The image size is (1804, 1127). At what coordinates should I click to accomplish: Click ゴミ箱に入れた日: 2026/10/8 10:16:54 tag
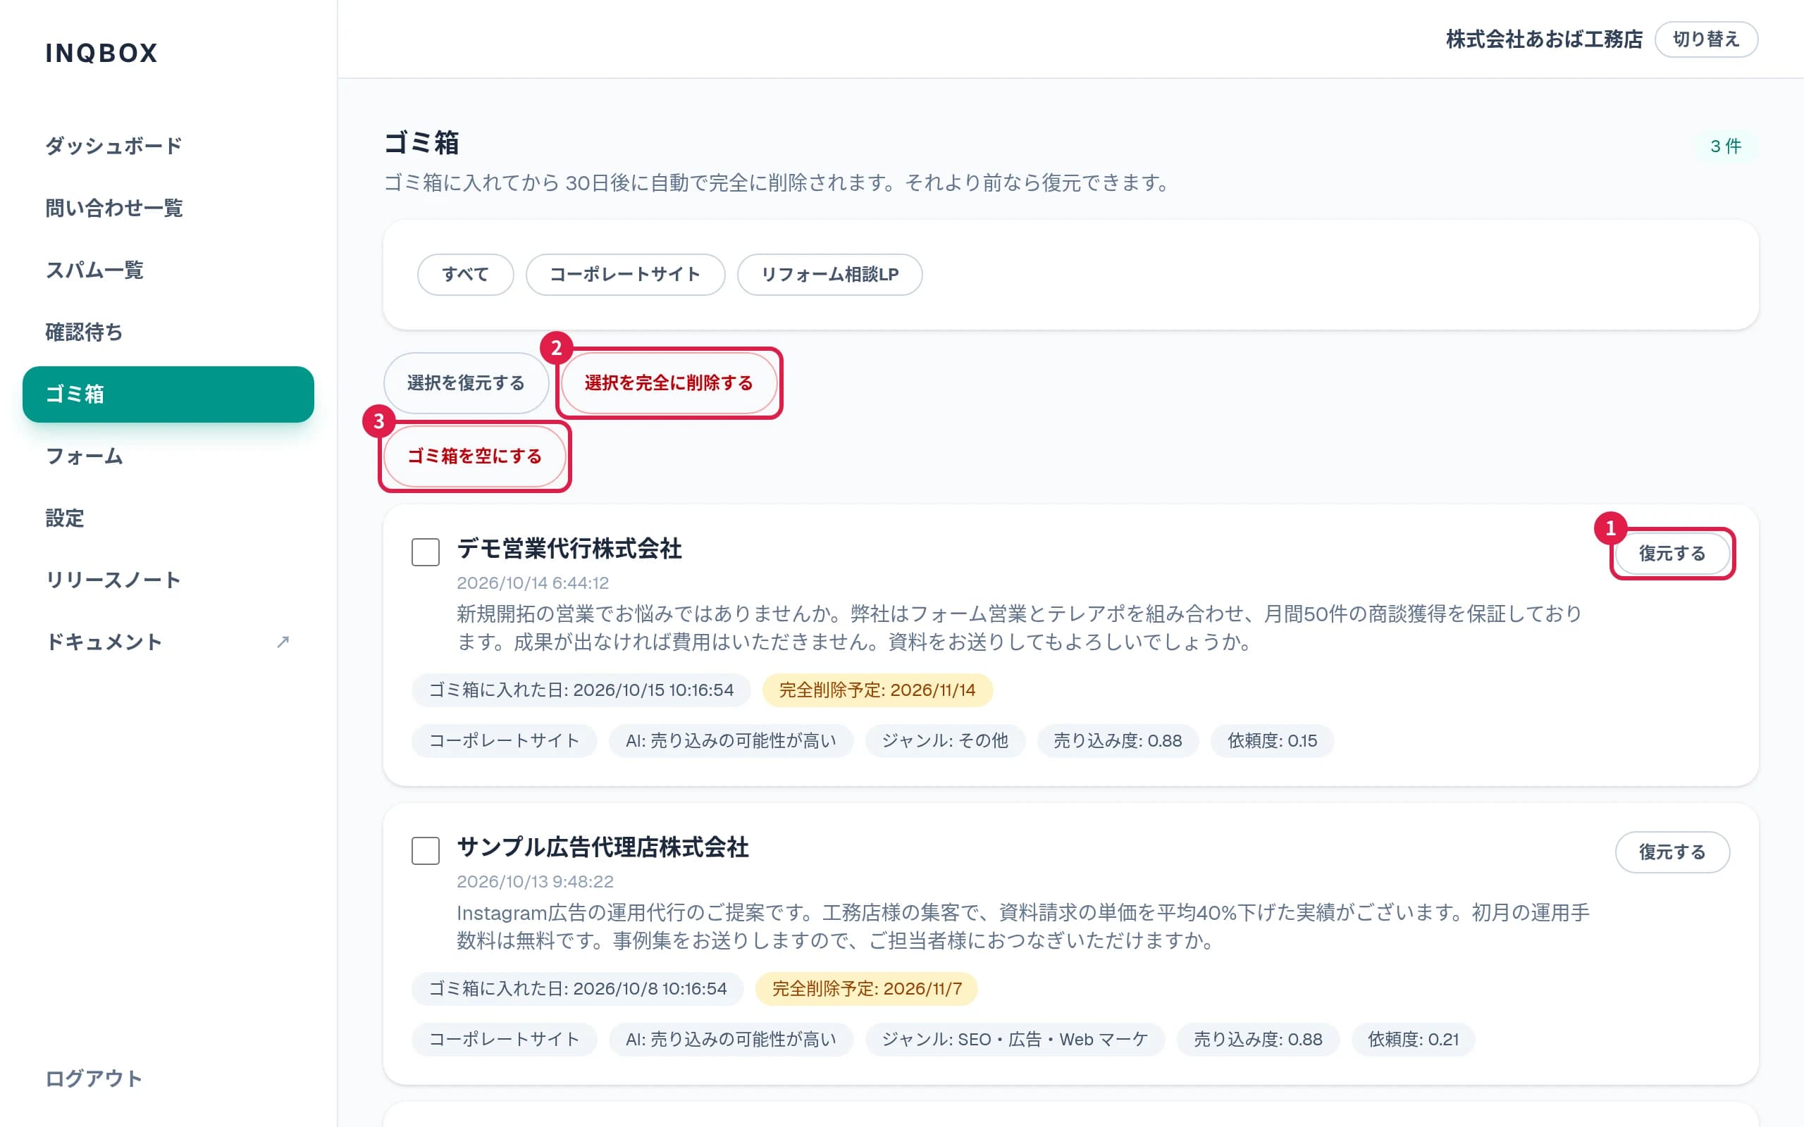pyautogui.click(x=578, y=989)
